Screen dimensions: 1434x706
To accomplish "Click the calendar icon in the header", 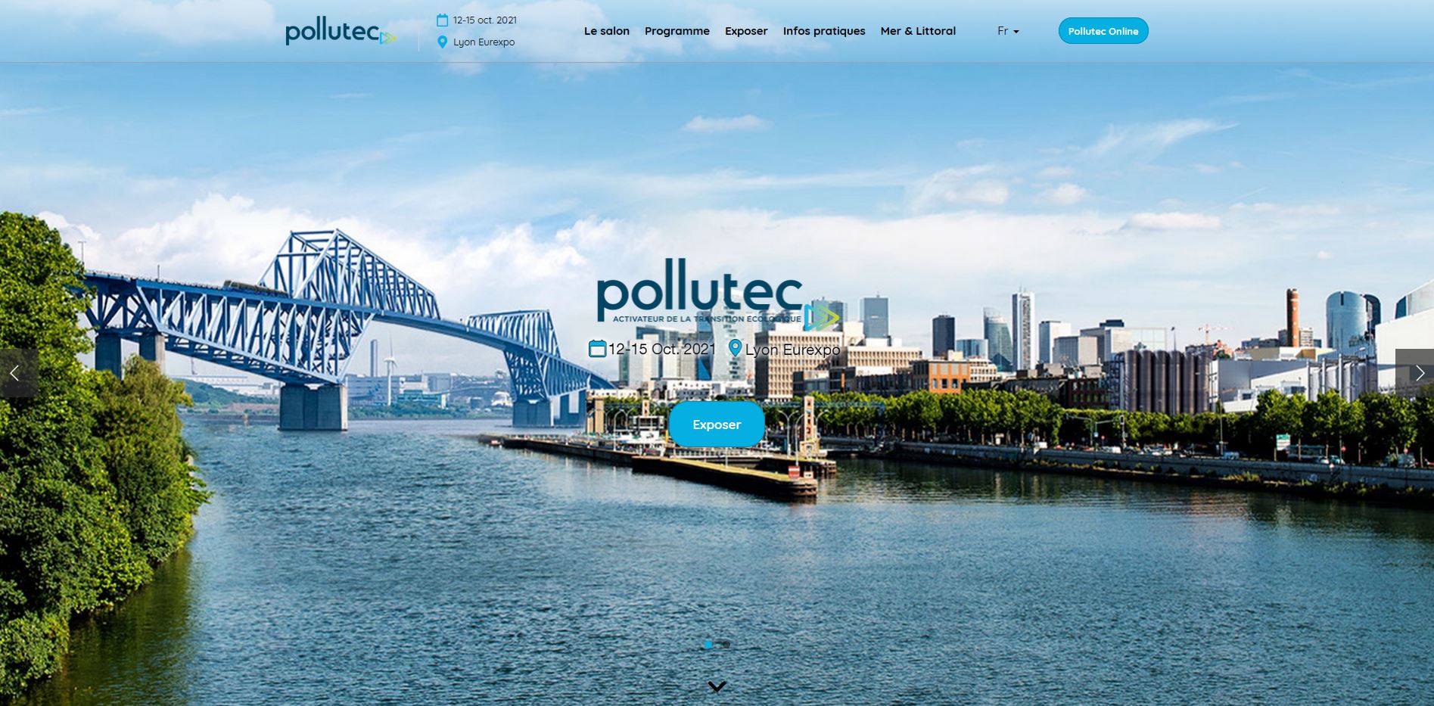I will (443, 20).
